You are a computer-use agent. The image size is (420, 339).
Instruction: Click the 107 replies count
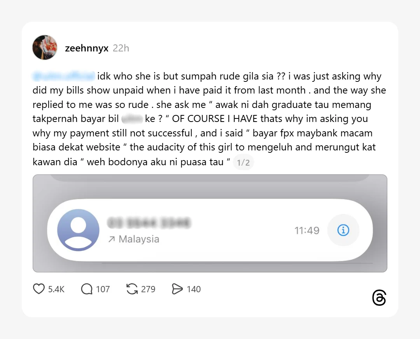tap(103, 289)
